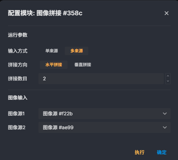178x160 pixels.
Task: Increase 拼接数目 with the up arrow
Action: click(x=168, y=76)
